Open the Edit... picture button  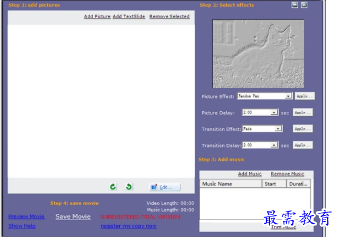pos(165,187)
